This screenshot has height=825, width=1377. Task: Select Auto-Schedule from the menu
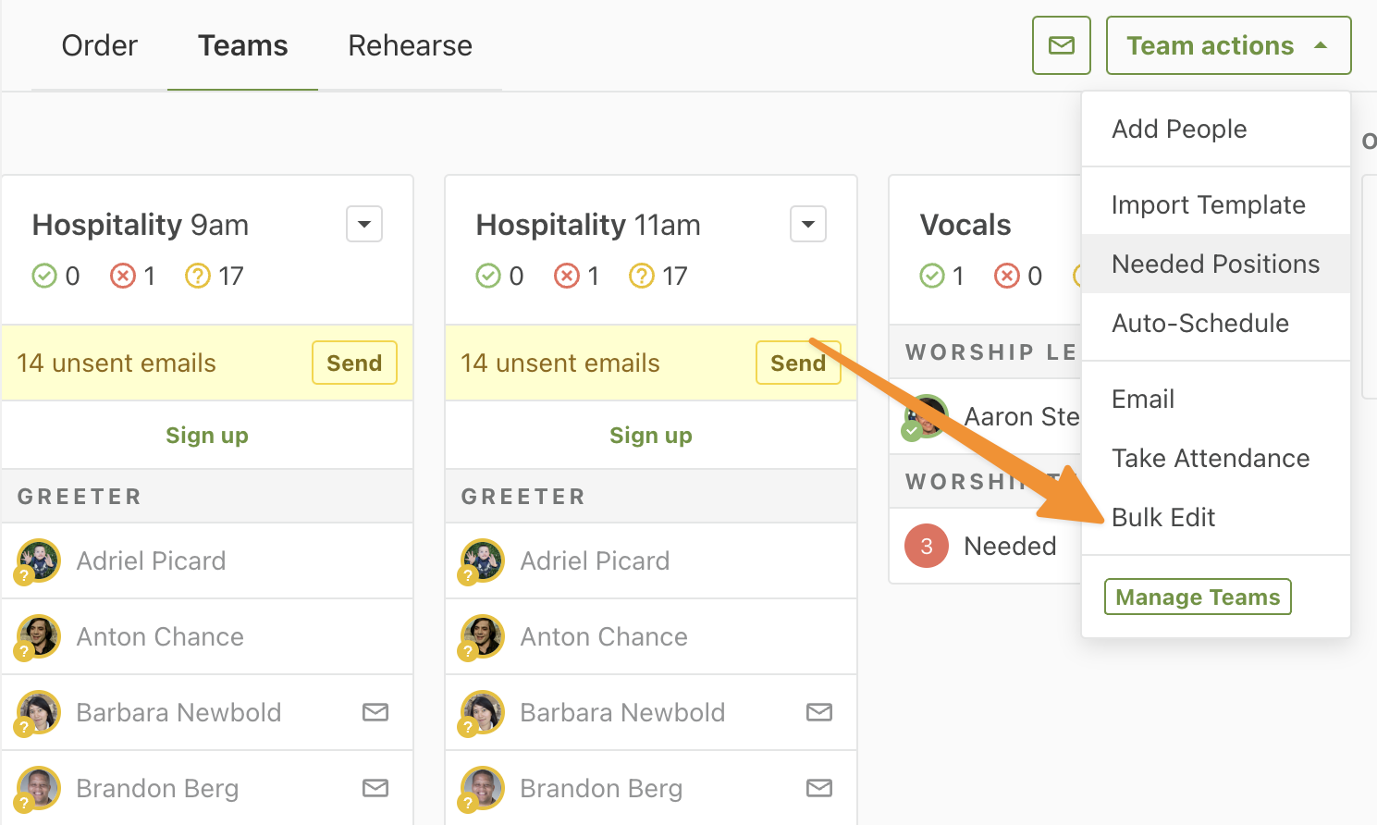tap(1199, 323)
